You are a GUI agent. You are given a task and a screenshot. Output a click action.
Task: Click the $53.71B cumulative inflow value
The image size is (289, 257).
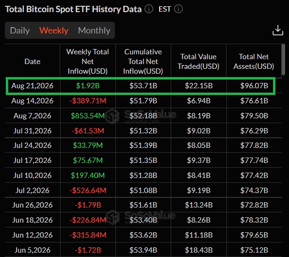(143, 86)
